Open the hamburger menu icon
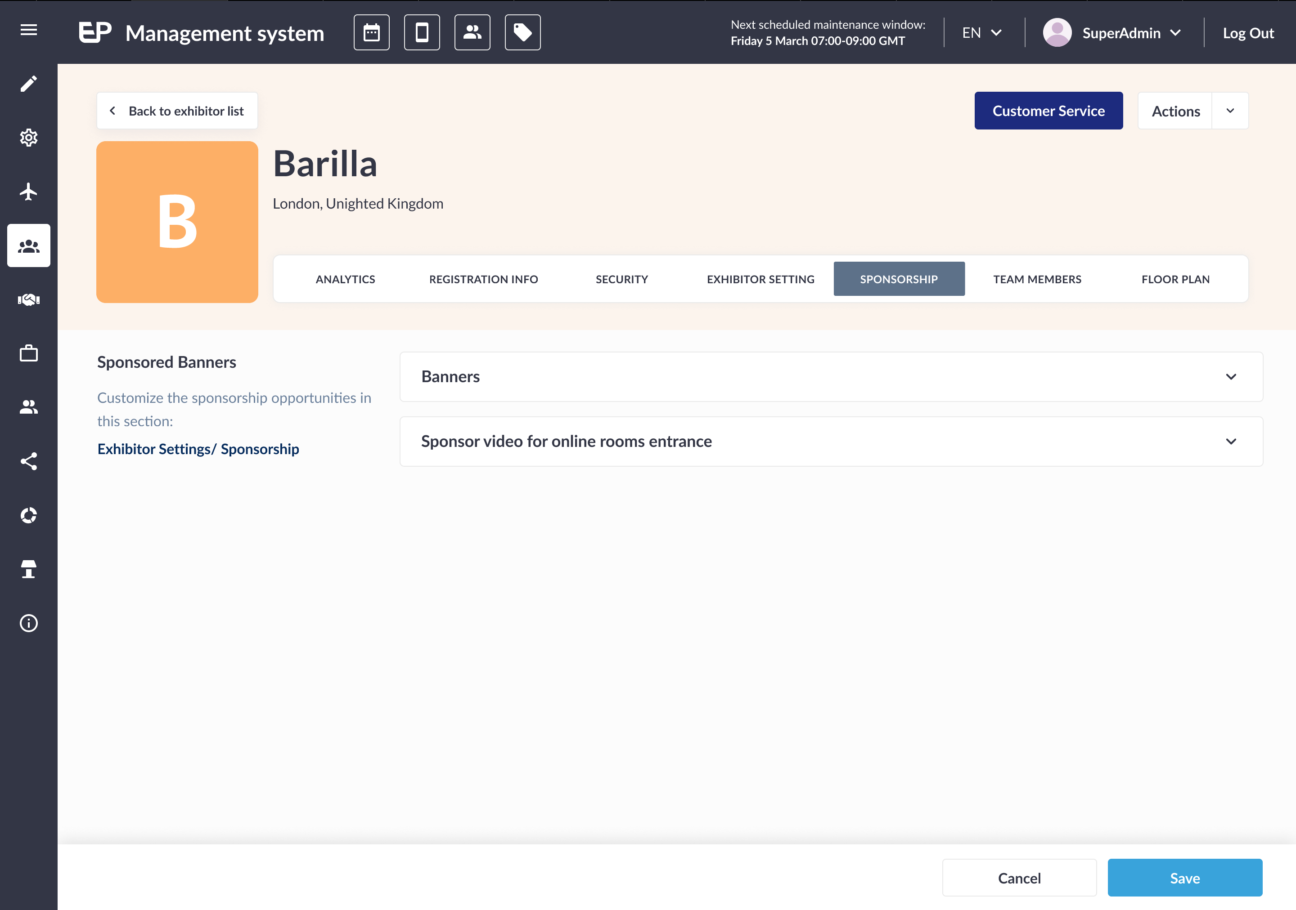The image size is (1296, 910). [28, 31]
